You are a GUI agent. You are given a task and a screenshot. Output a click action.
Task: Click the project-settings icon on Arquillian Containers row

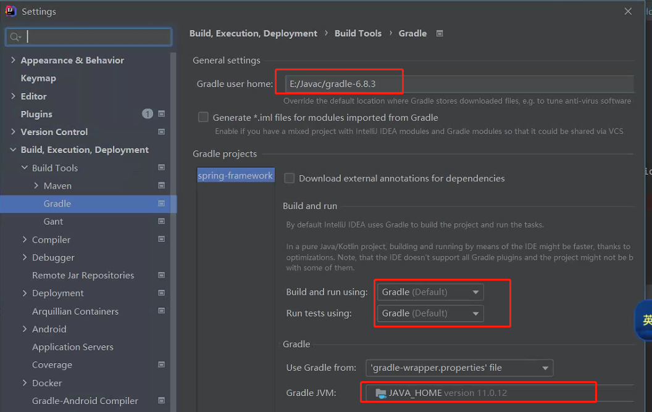pyautogui.click(x=162, y=311)
